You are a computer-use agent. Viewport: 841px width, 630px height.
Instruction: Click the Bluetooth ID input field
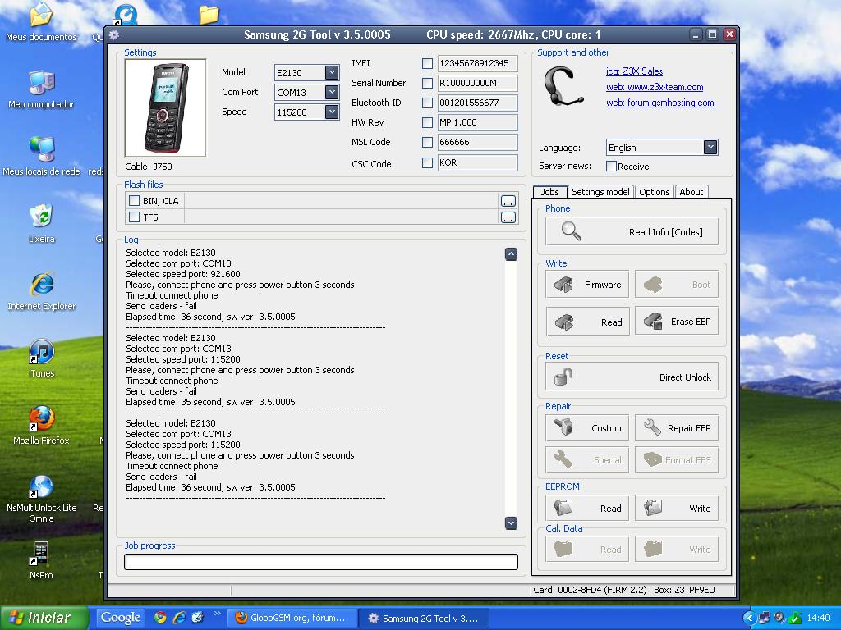click(477, 103)
